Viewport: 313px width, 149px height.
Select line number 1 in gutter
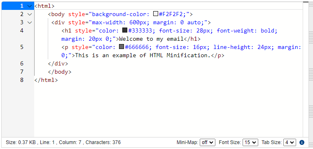[x=22, y=6]
